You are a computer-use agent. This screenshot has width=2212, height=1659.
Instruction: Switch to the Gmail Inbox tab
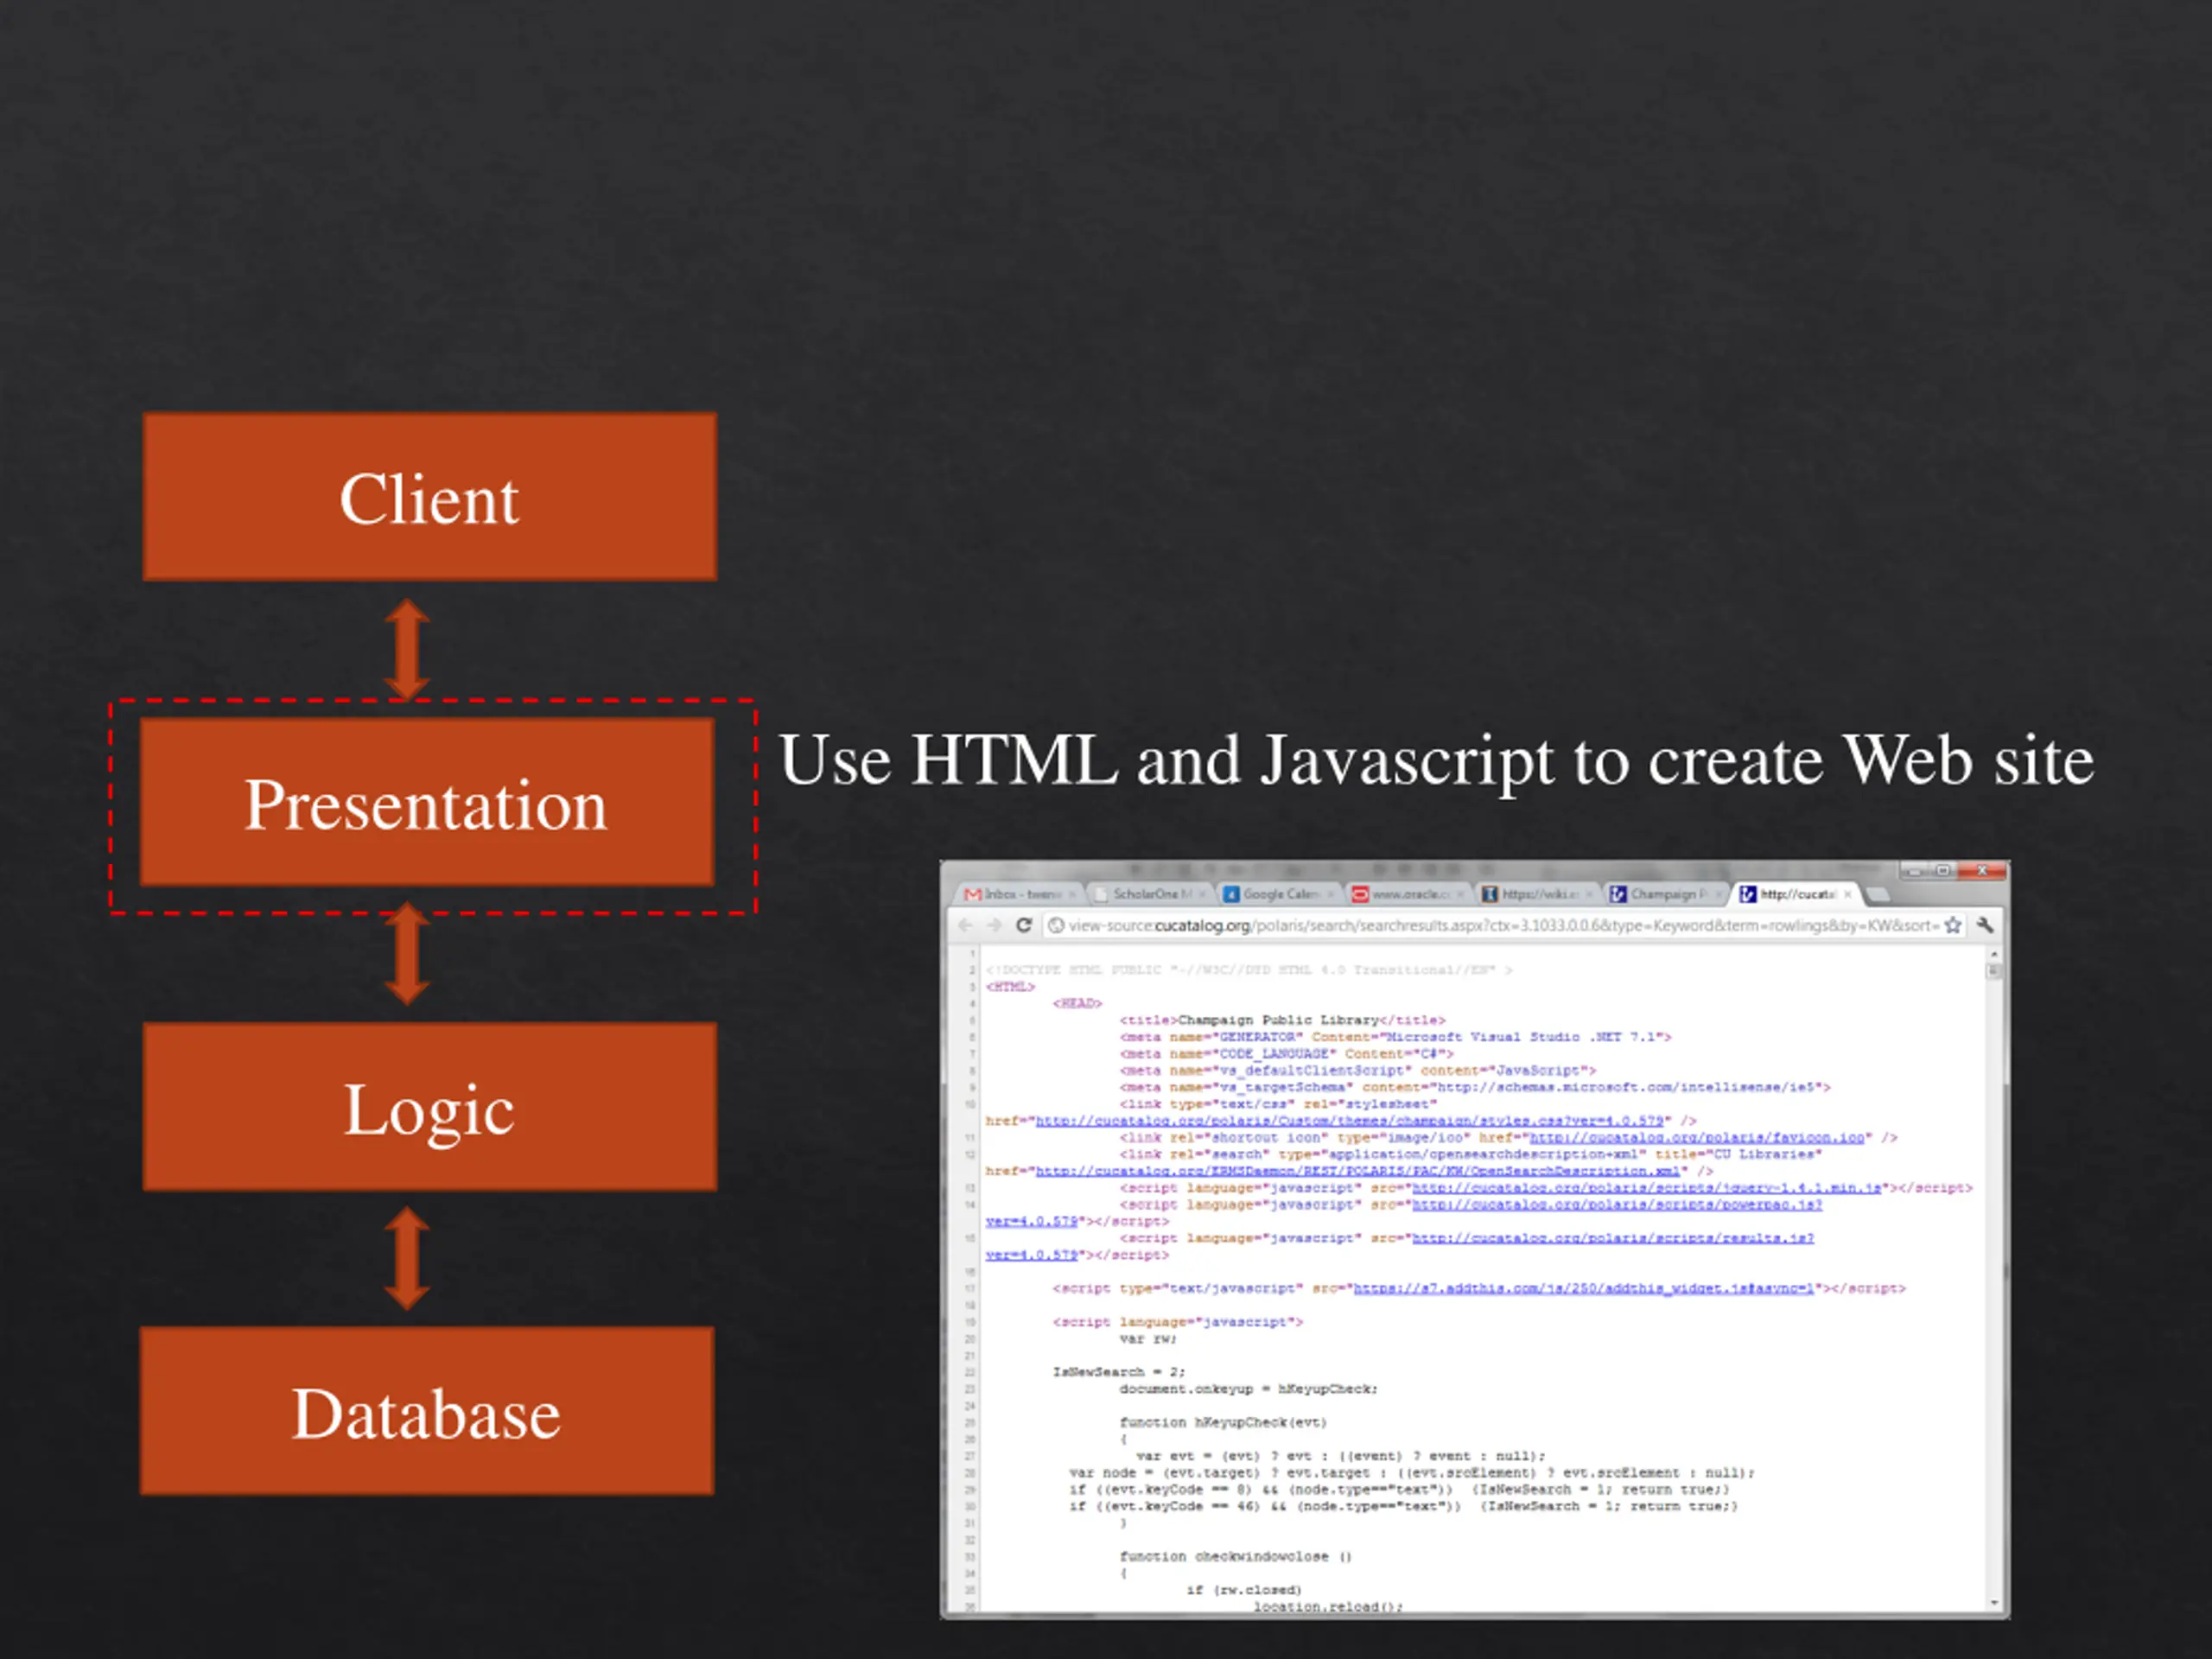1020,894
